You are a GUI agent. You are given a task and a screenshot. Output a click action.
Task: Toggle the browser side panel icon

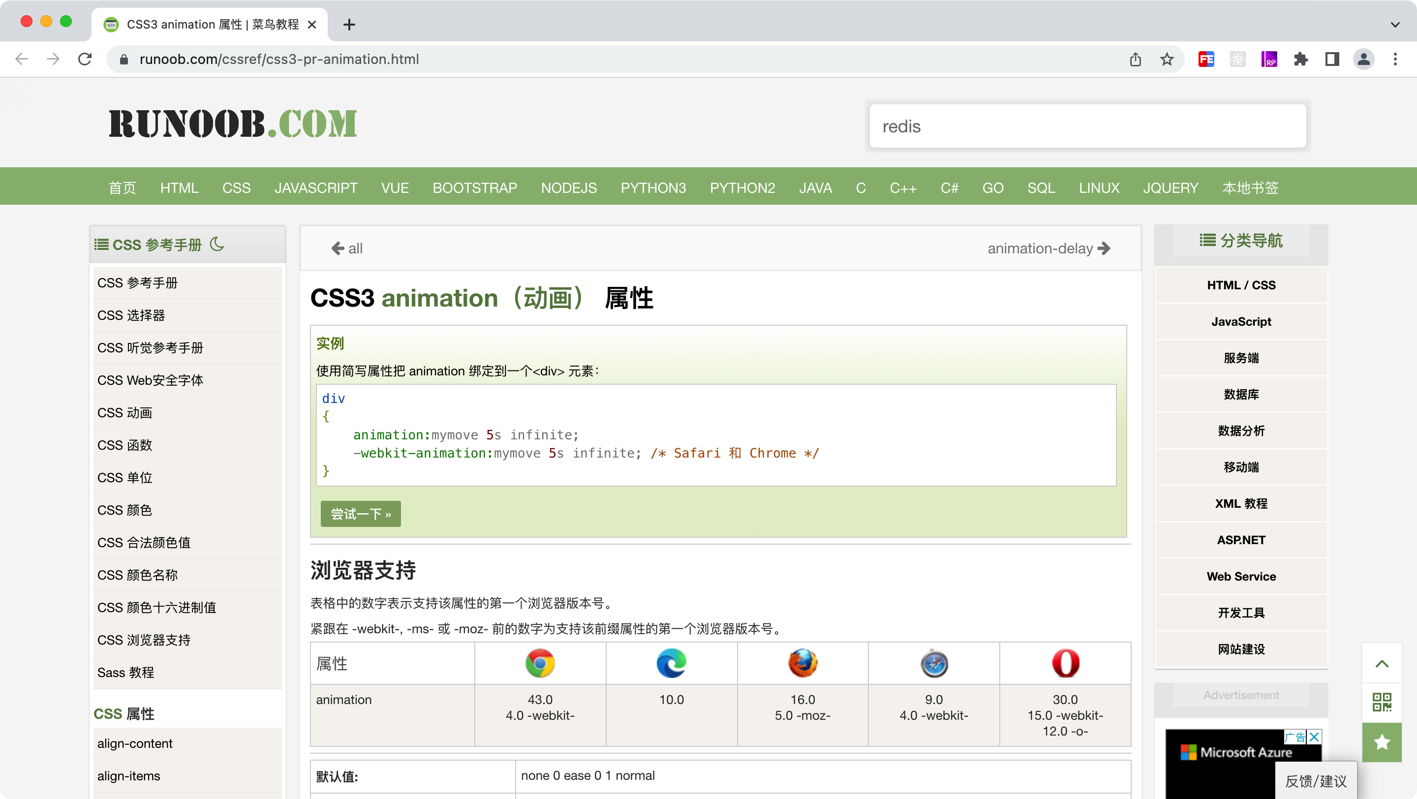point(1332,60)
